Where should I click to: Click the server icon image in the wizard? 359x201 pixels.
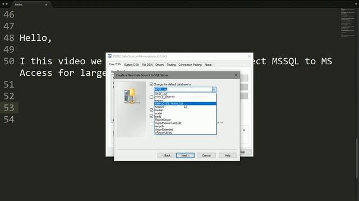(x=132, y=96)
